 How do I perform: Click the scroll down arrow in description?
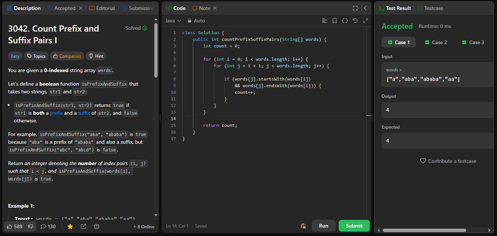click(x=155, y=215)
